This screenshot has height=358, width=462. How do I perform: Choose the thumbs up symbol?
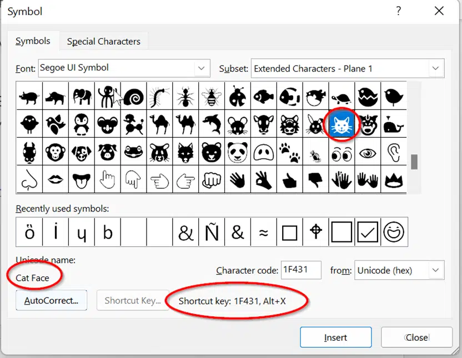click(289, 180)
